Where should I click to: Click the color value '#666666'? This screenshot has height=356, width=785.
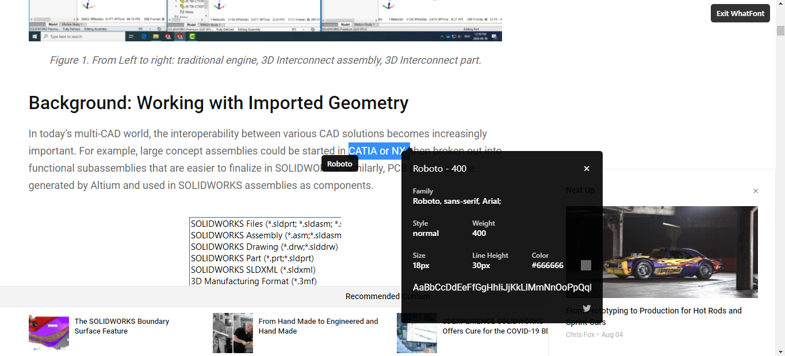[547, 265]
